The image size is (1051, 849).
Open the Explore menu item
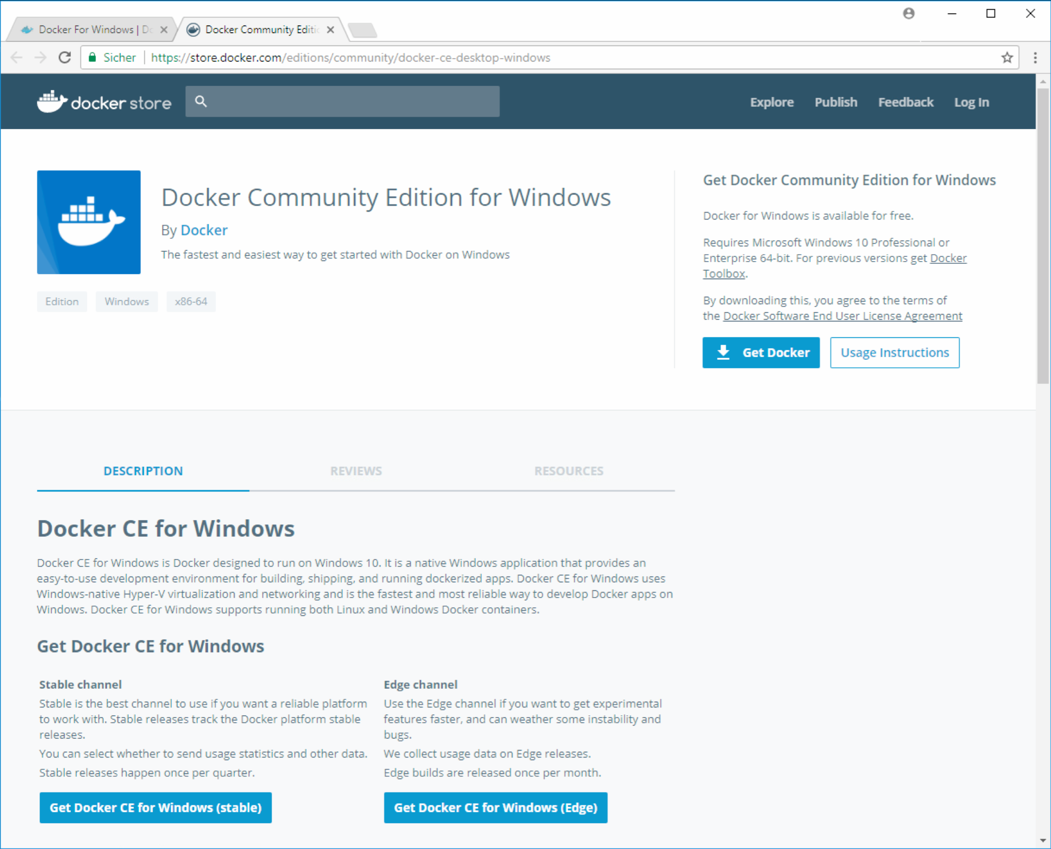772,102
